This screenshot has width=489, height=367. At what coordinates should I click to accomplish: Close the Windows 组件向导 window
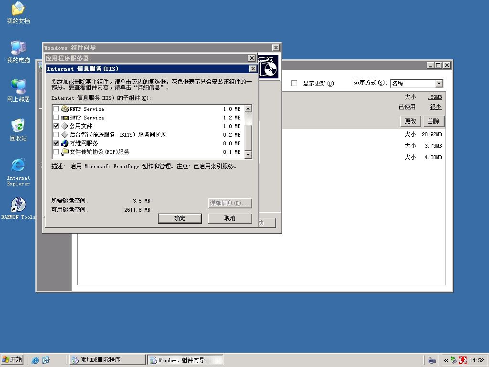[276, 47]
